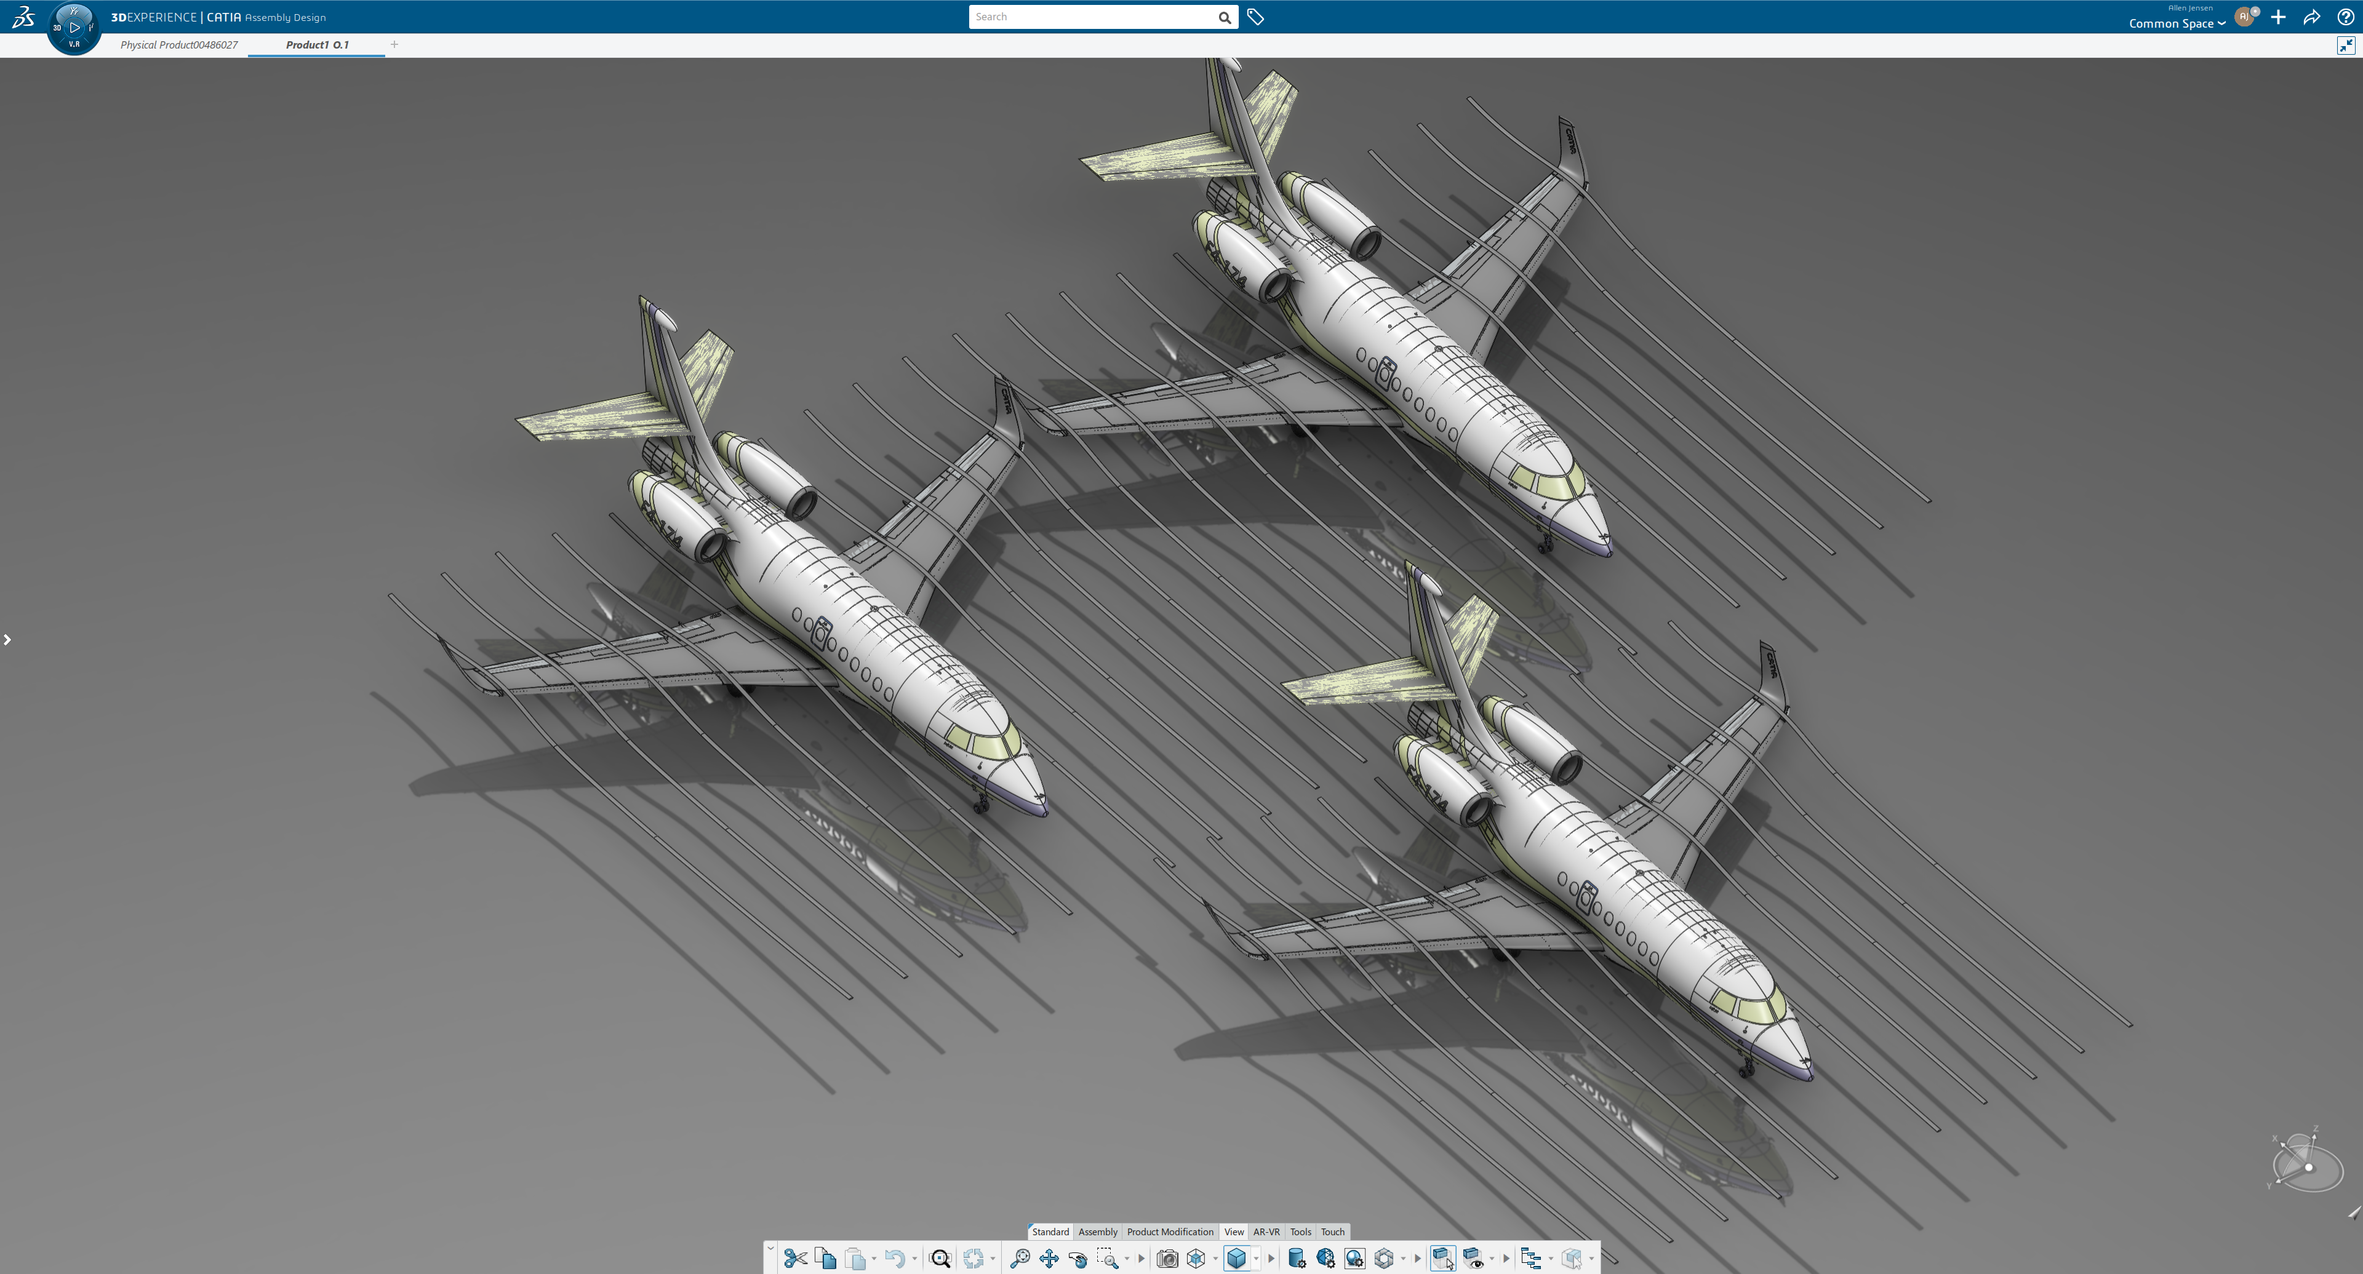Expand the left side panel chevron

tap(7, 639)
